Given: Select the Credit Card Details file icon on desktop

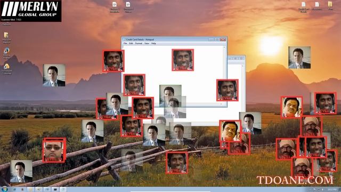Looking at the screenshot, I should [303, 7].
